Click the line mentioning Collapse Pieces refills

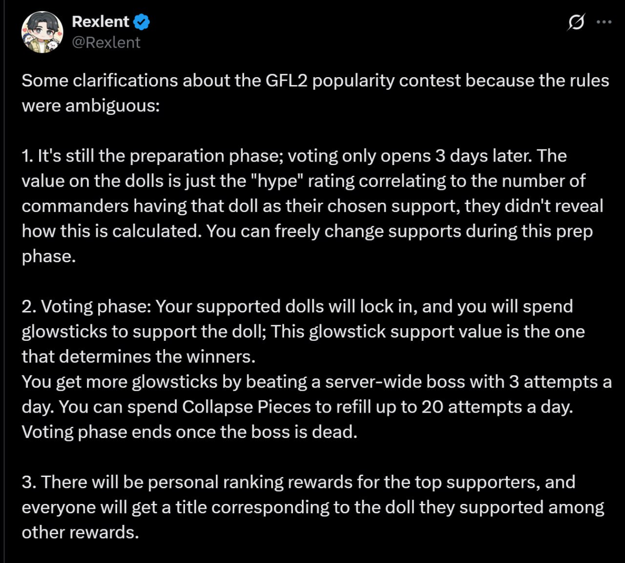pos(297,407)
